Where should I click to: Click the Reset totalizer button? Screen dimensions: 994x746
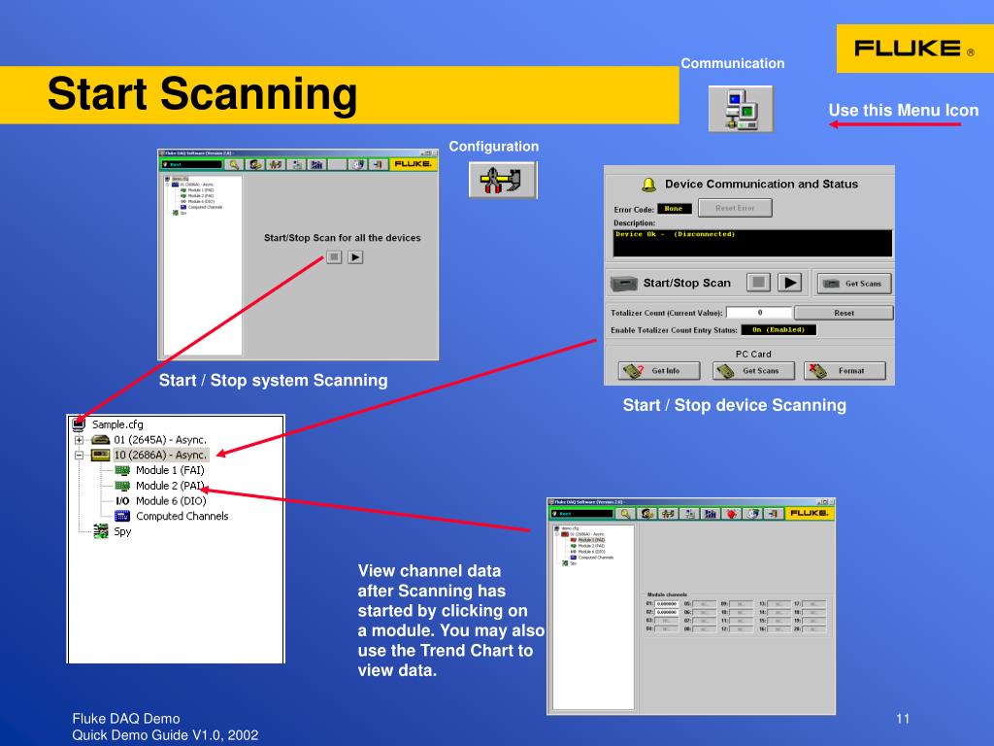[x=844, y=313]
